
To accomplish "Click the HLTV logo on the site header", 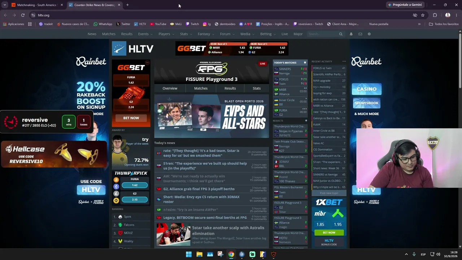I will (133, 49).
